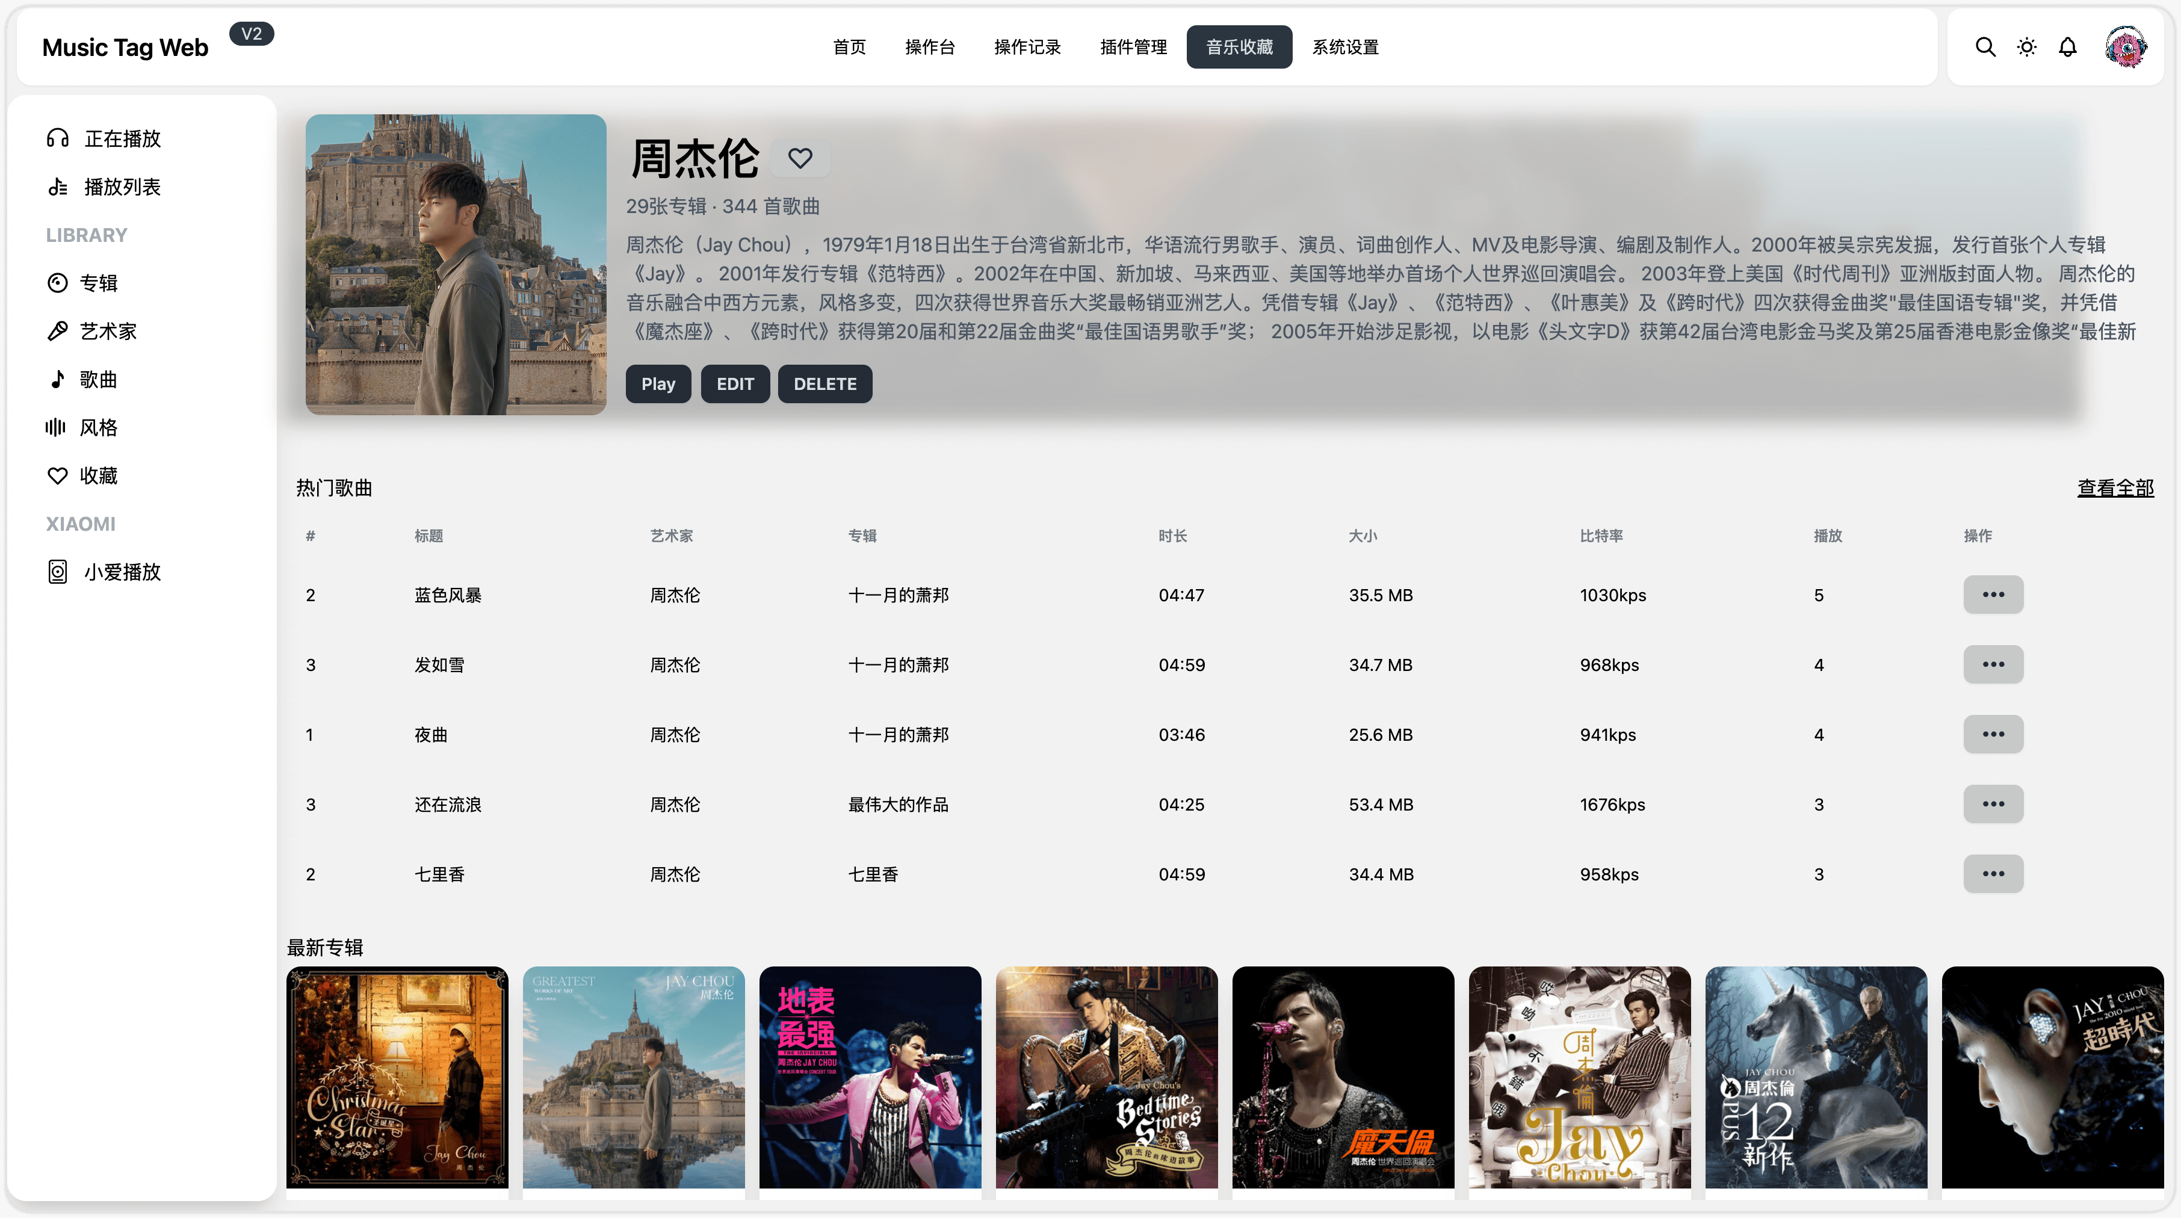Image resolution: width=2181 pixels, height=1218 pixels.
Task: Click song title 夜曲
Action: 431,735
